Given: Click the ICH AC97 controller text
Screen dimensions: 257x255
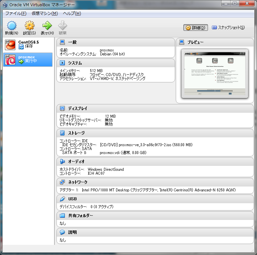Looking at the screenshot, I should [x=96, y=173].
